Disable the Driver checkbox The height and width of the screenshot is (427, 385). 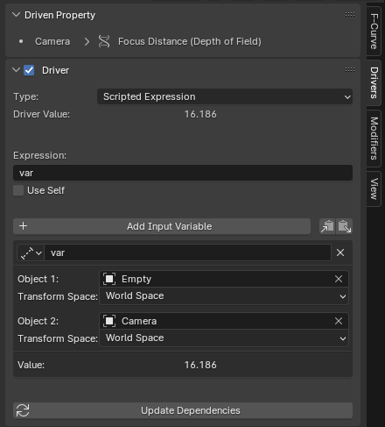[x=29, y=70]
